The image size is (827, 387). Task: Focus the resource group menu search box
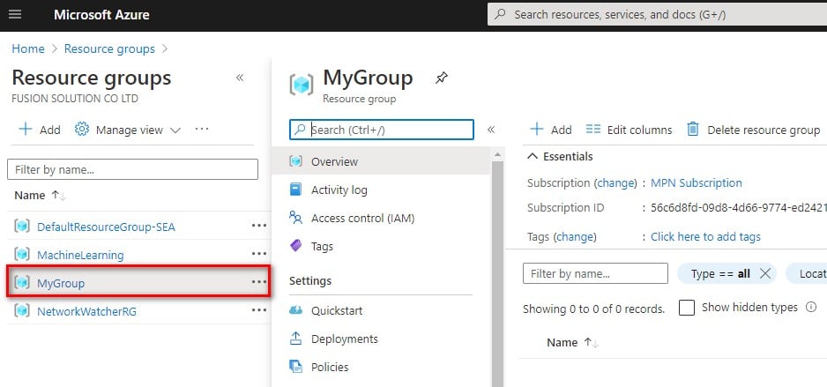click(382, 130)
